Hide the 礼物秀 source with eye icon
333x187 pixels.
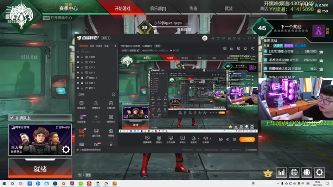pyautogui.click(x=78, y=57)
